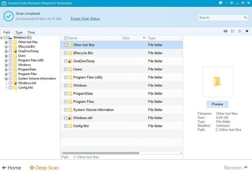Switch to the Path tab

(7, 33)
